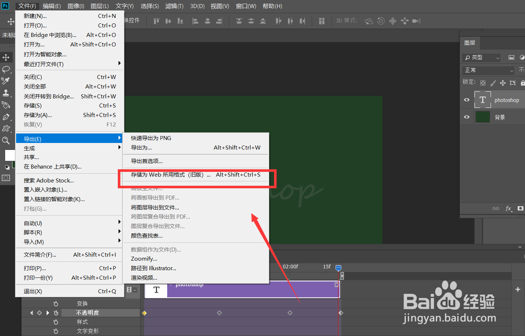Open the 图层 panel tab

470,43
